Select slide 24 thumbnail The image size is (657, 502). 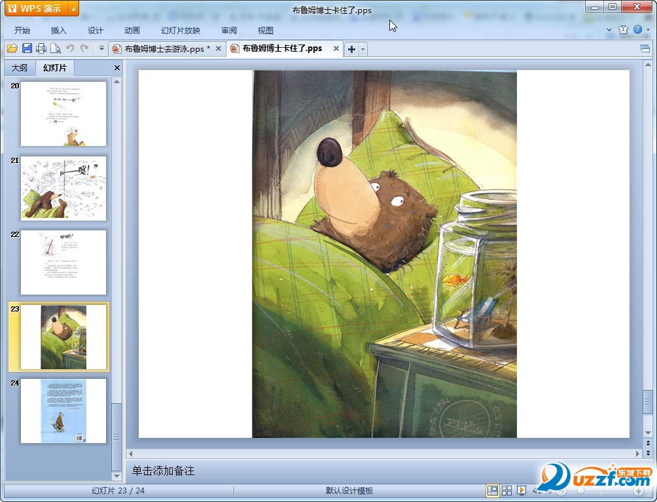click(63, 411)
